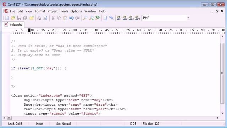
Task: Click the 'Insert' status bar entry
Action: click(x=39, y=124)
